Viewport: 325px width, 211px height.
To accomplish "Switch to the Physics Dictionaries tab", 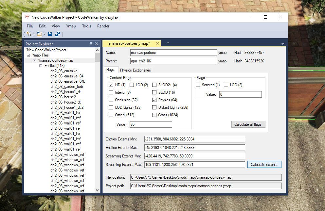I will click(135, 70).
